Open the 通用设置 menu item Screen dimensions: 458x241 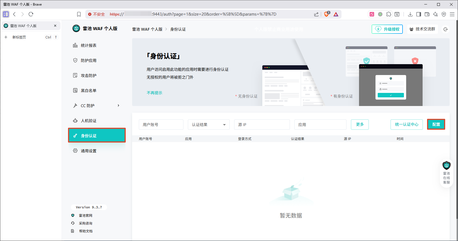coord(97,151)
